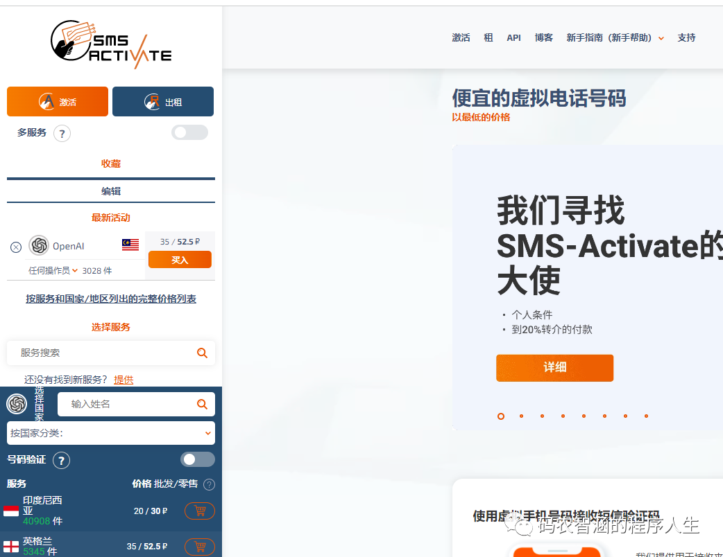This screenshot has width=723, height=557.
Task: Open the 支持 support navigation item
Action: (x=686, y=37)
